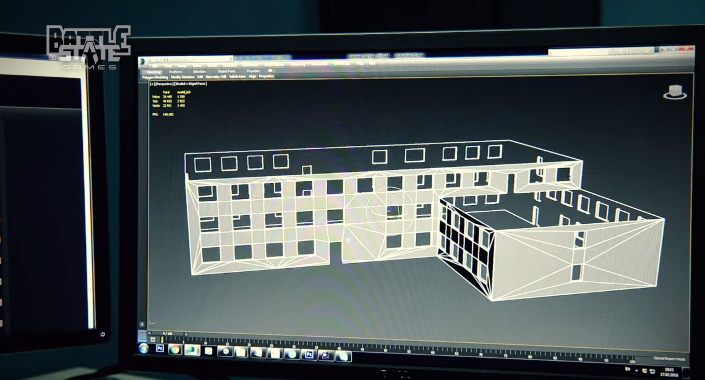Click the ViewCube in the viewport corner
Image resolution: width=705 pixels, height=380 pixels.
675,92
